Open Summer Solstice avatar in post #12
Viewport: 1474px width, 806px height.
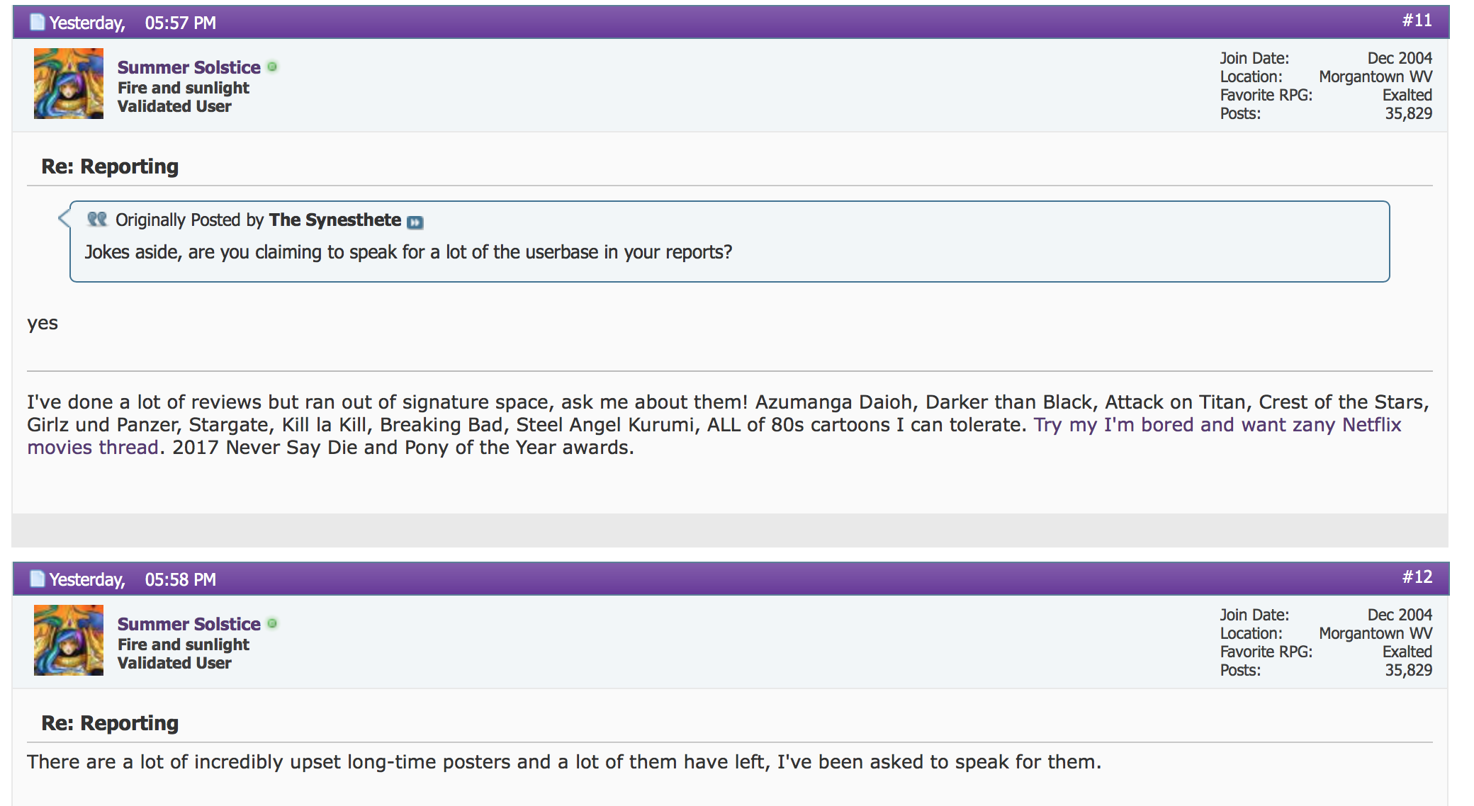pyautogui.click(x=69, y=640)
